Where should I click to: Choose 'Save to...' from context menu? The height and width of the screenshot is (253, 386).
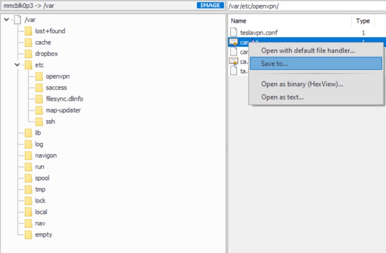point(274,63)
